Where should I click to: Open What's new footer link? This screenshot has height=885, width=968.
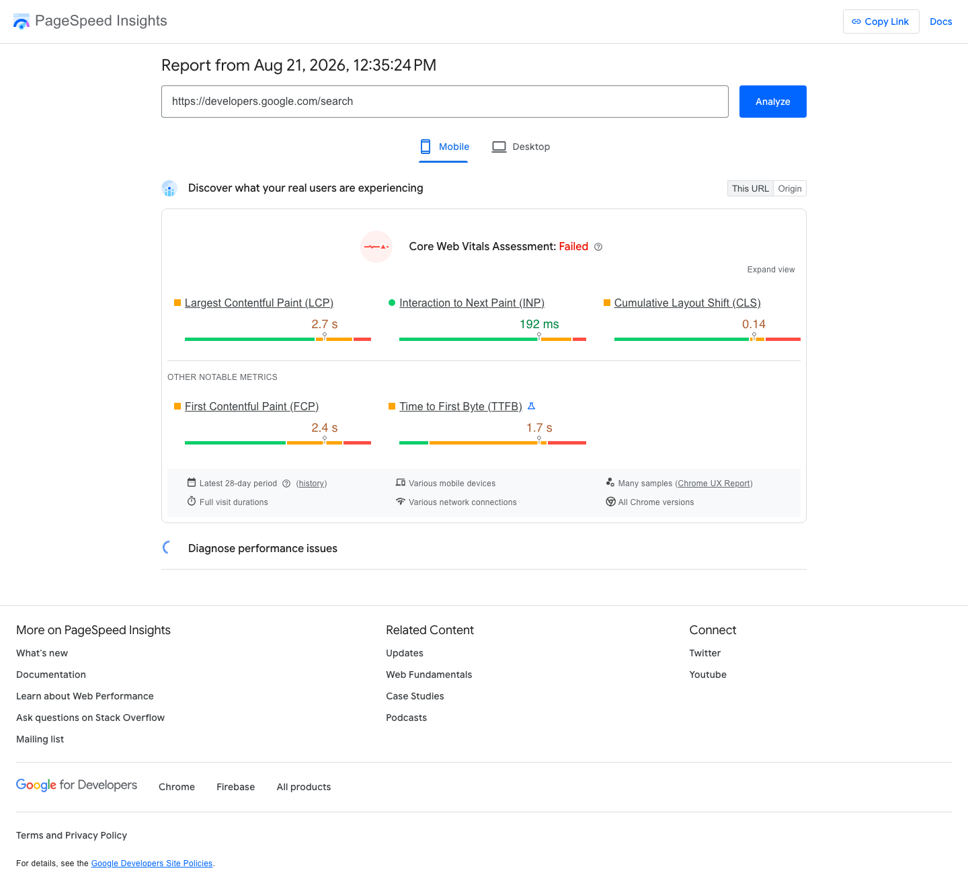pos(42,653)
